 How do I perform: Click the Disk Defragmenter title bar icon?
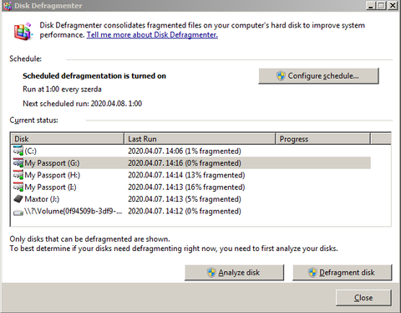pos(8,6)
